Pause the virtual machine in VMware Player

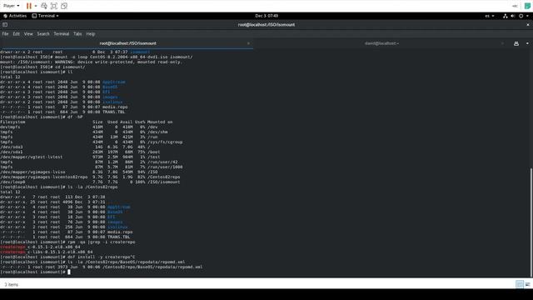click(x=29, y=6)
